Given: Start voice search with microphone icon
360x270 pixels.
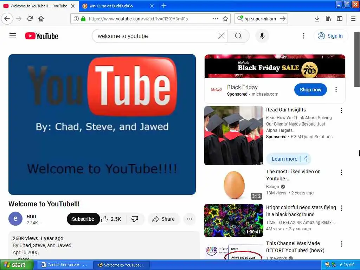Looking at the screenshot, I should [x=262, y=36].
